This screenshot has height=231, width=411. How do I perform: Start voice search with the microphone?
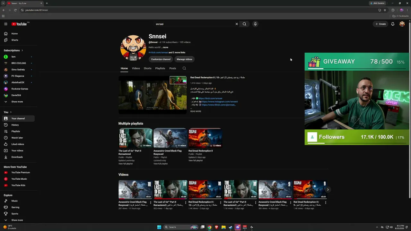tap(255, 24)
